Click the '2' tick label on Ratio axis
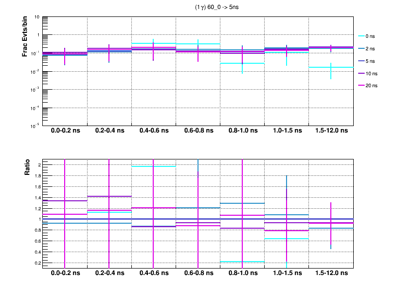This screenshot has height=285, width=396. point(39,165)
